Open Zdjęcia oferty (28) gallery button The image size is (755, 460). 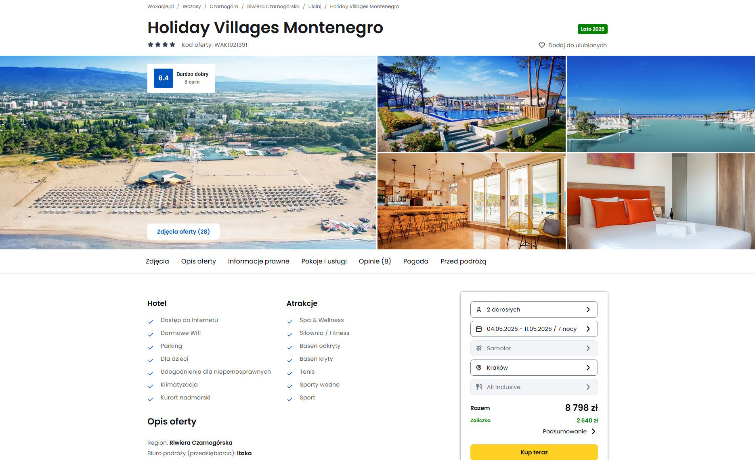pyautogui.click(x=183, y=232)
